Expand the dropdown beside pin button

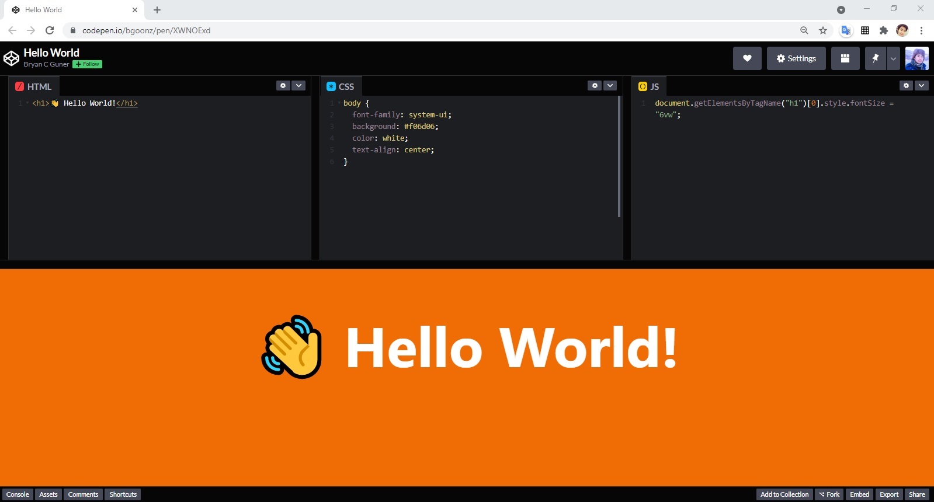click(893, 58)
